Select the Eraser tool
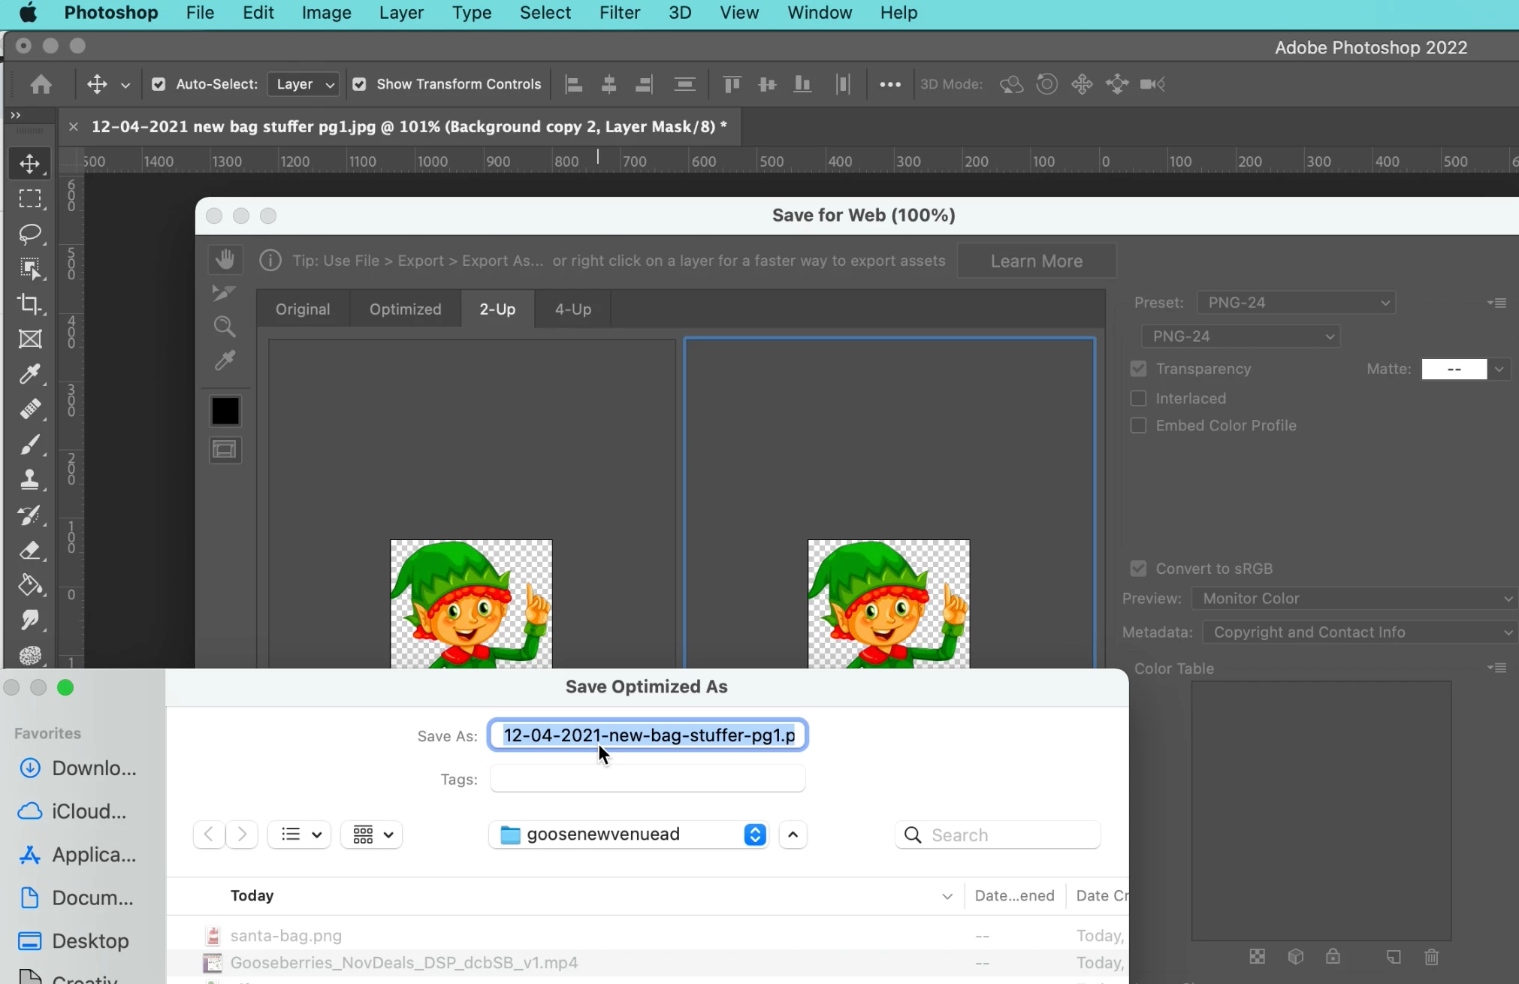This screenshot has height=984, width=1519. coord(30,550)
